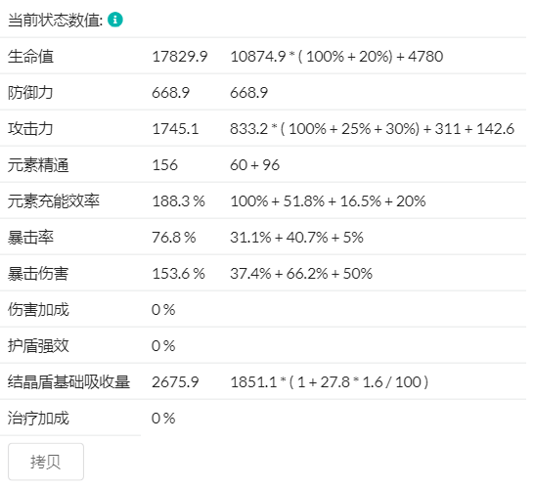
Task: Click the 元素精通 breakdown 60 + 96
Action: tap(254, 165)
